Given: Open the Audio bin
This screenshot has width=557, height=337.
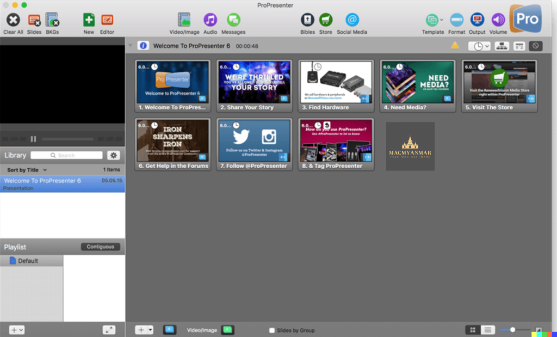Looking at the screenshot, I should click(211, 20).
